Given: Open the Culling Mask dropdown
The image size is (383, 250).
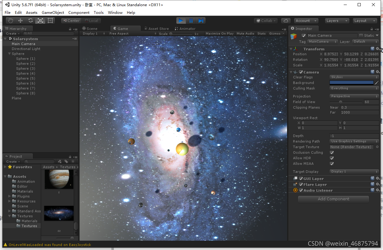Looking at the screenshot, I should 354,88.
